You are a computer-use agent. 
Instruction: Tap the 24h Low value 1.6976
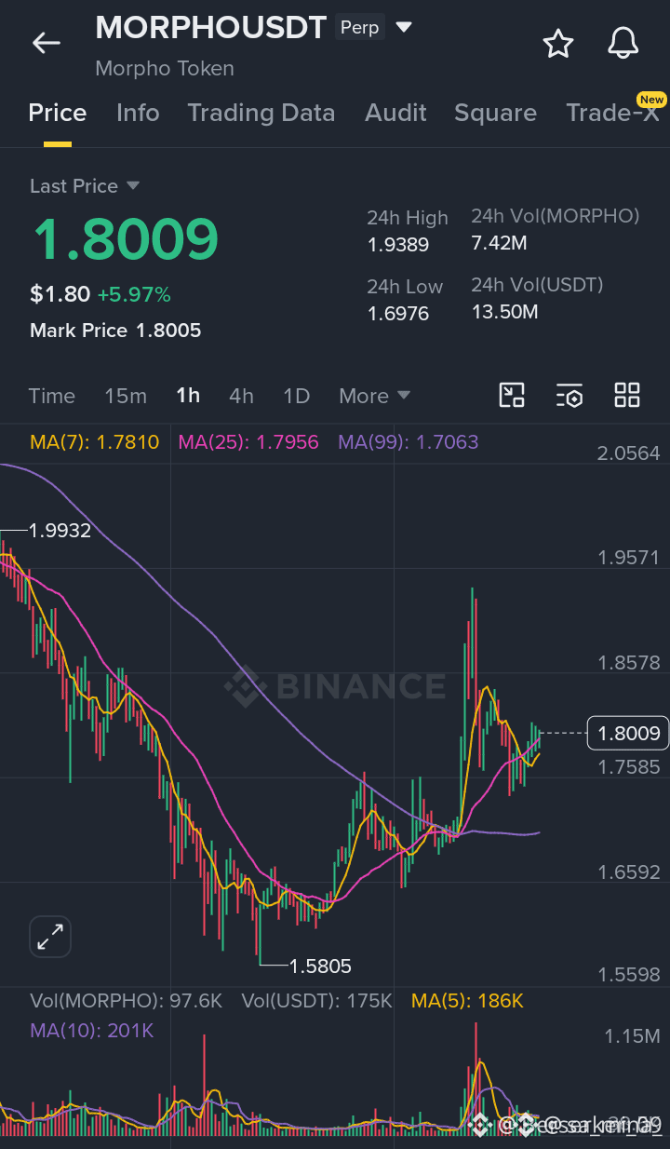click(398, 314)
